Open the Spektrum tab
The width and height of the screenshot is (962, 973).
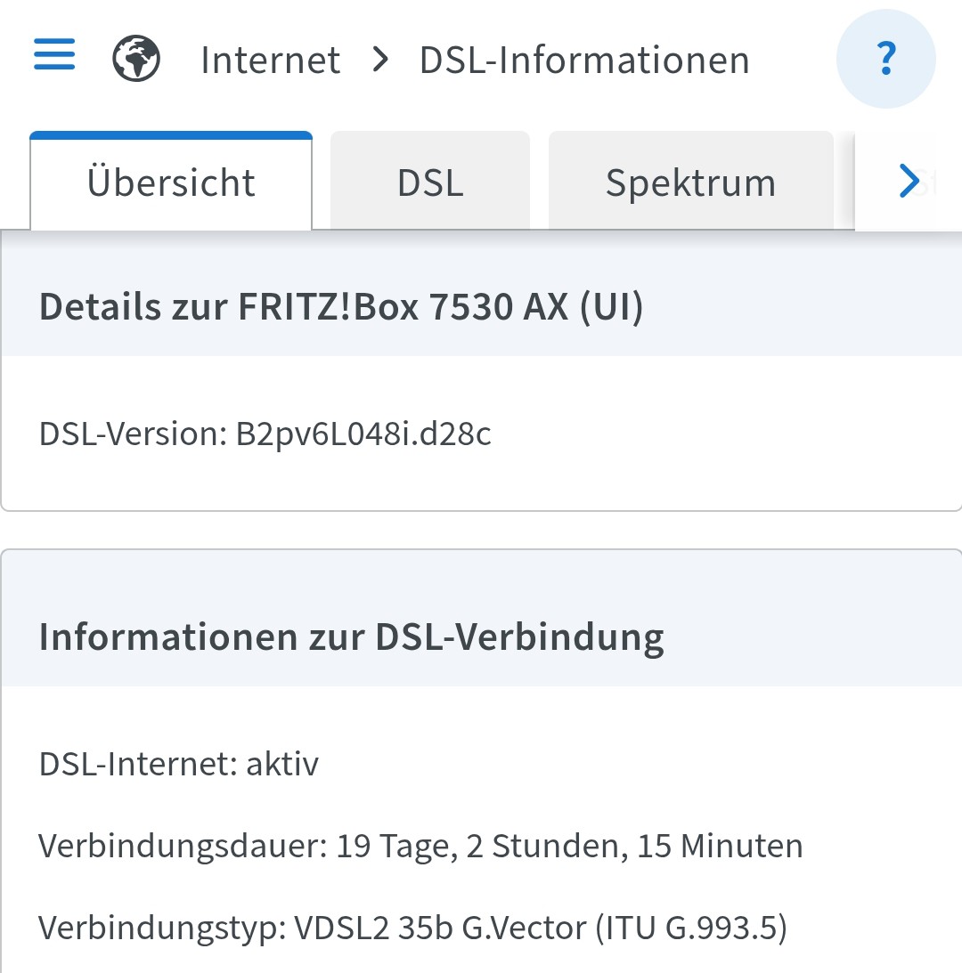tap(690, 182)
